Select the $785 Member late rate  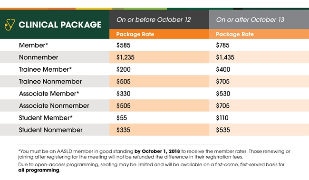coord(222,45)
